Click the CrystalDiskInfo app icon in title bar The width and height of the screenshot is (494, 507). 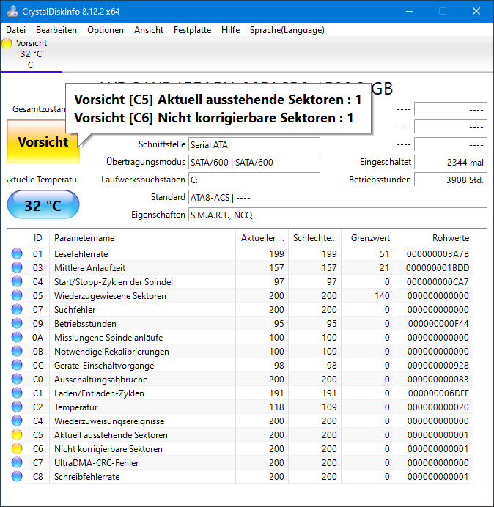click(x=12, y=11)
